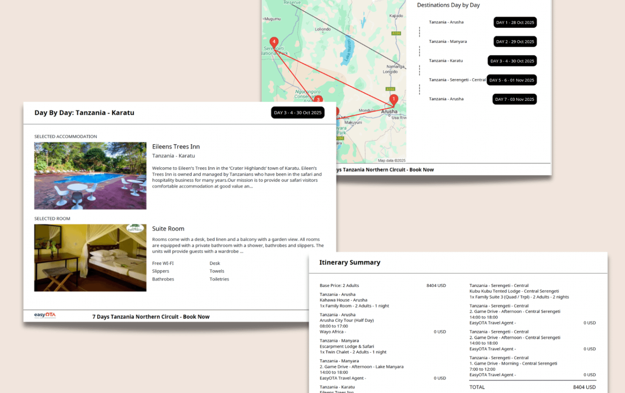The height and width of the screenshot is (393, 625).
Task: Select the DAY 5 - 6 - 01 Nov 2025 badge
Action: [x=512, y=80]
